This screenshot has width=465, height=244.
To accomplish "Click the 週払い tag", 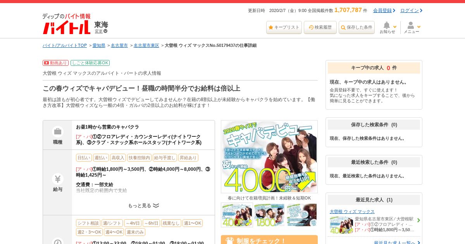I will click(x=101, y=158).
